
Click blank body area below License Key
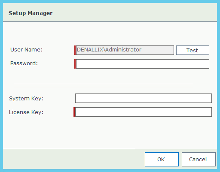(x=110, y=133)
